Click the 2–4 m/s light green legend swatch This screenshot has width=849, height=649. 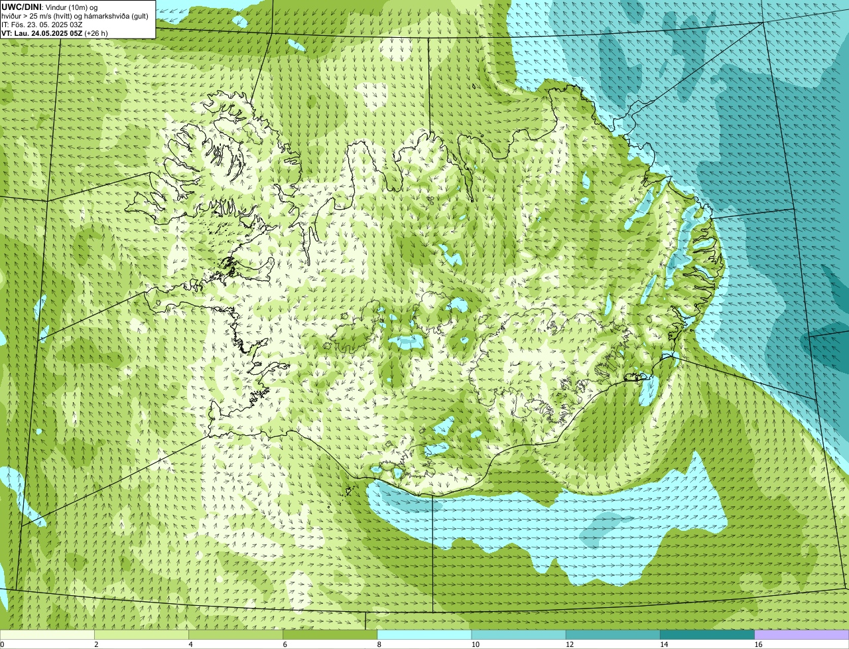(141, 634)
